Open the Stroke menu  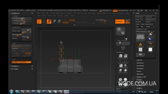click(x=44, y=16)
